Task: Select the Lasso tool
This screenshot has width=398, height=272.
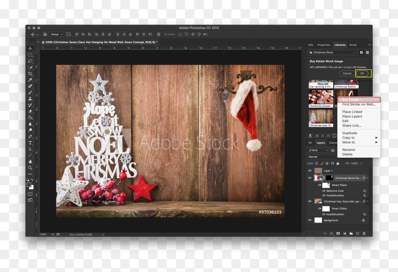Action: [x=30, y=61]
